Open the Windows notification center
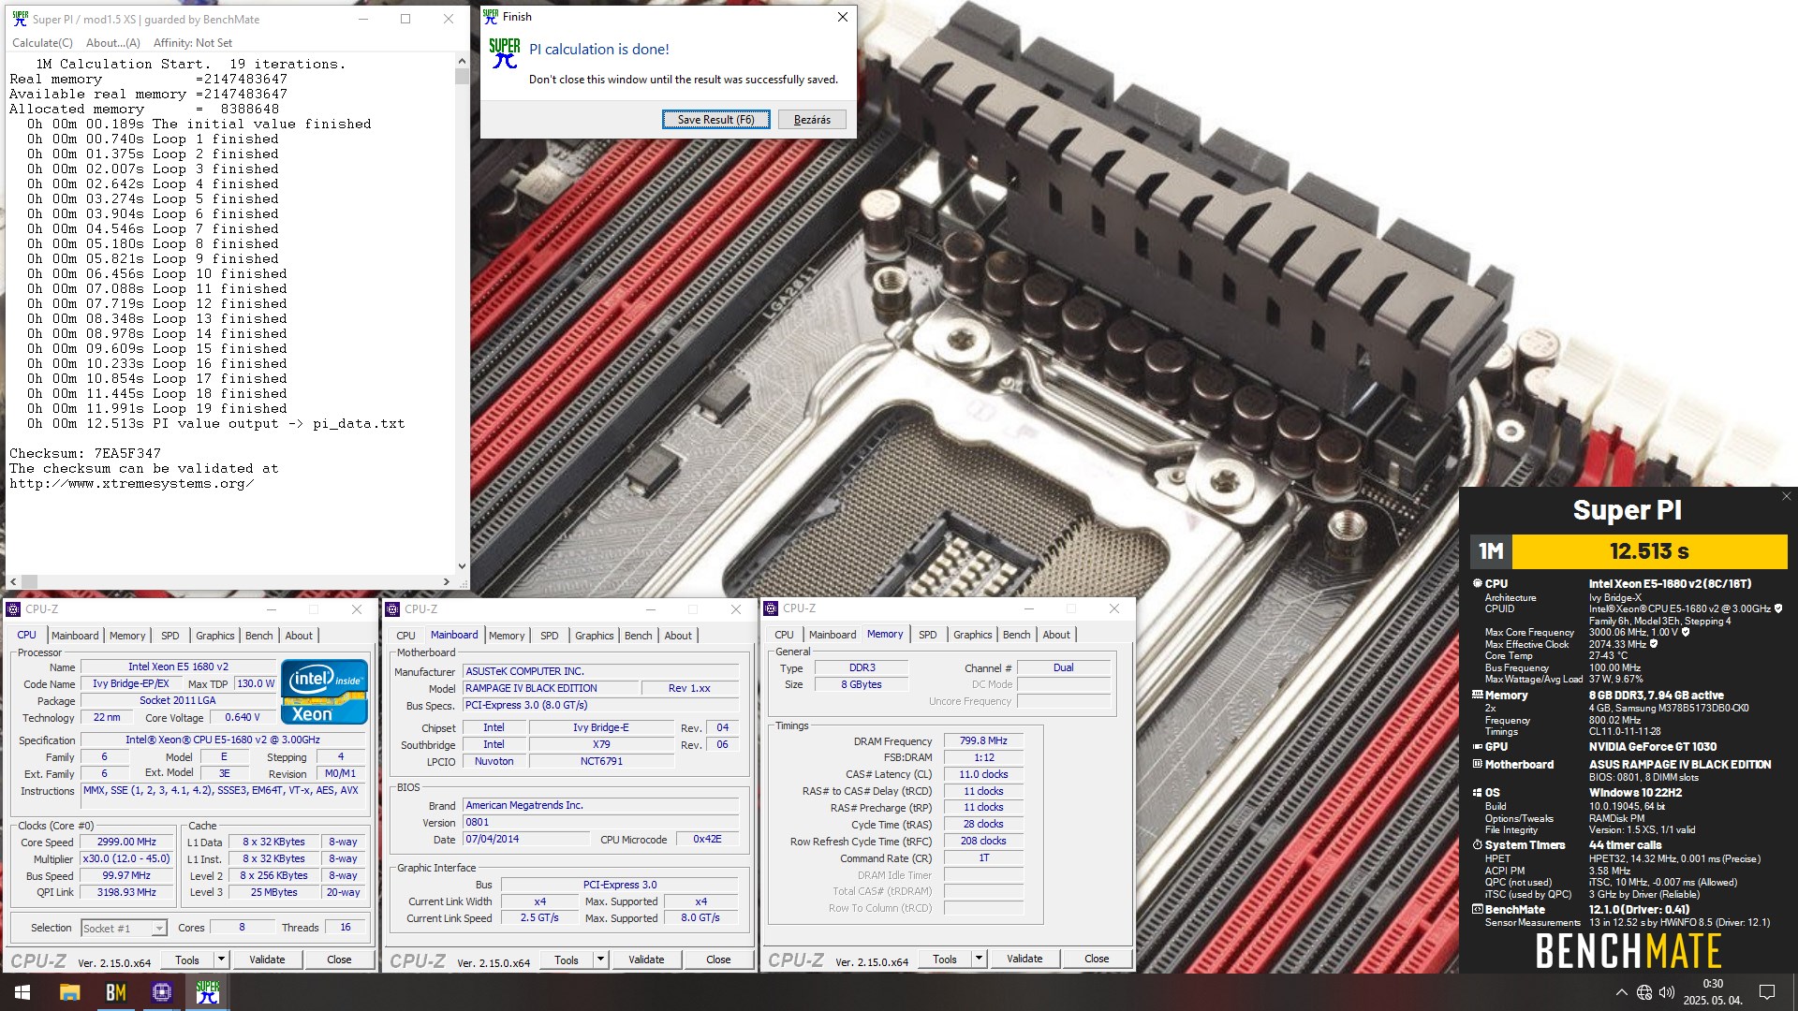Screen dimensions: 1798x1011 1767,992
